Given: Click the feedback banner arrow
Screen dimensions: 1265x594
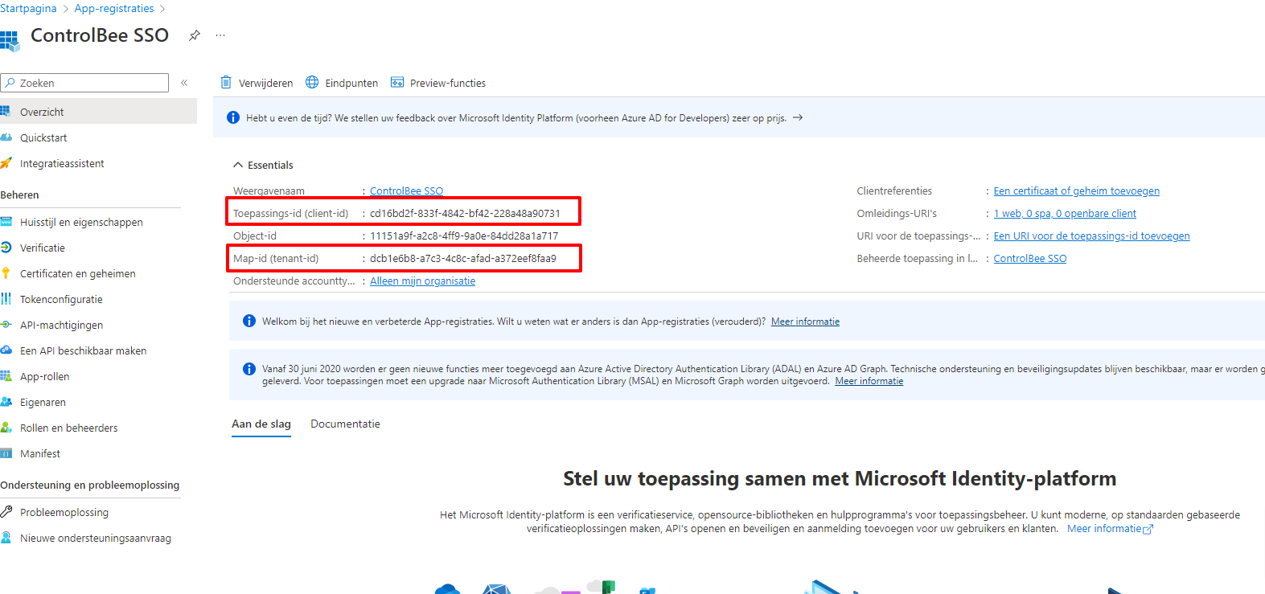Looking at the screenshot, I should coord(798,117).
